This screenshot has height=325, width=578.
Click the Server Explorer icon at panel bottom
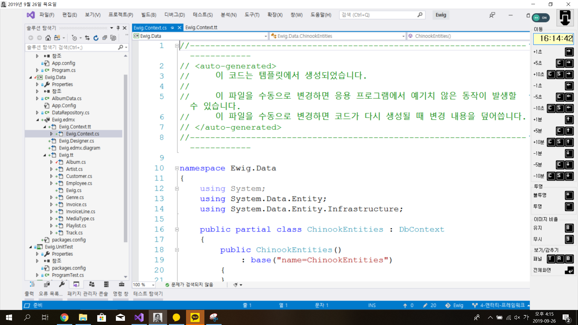click(x=106, y=284)
